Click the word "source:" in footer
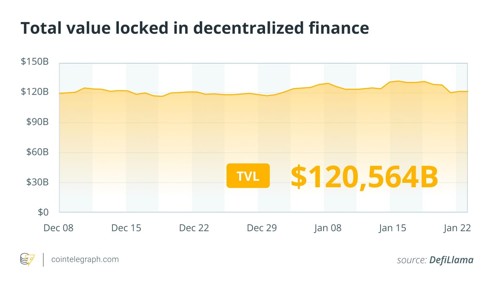The height and width of the screenshot is (287, 494). click(412, 260)
